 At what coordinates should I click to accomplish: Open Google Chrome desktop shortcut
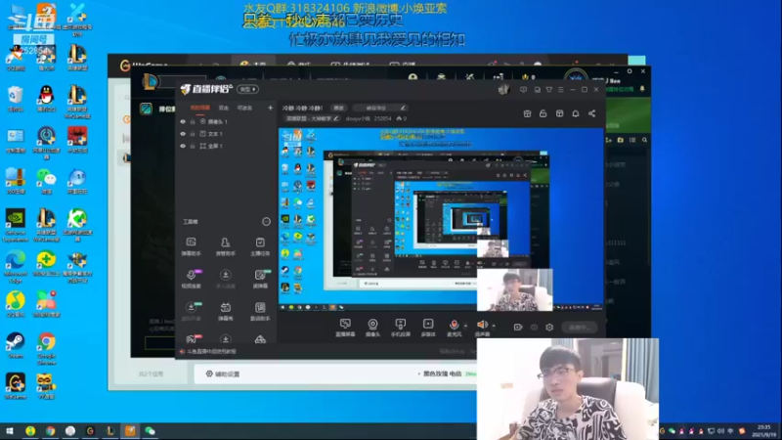click(x=46, y=348)
